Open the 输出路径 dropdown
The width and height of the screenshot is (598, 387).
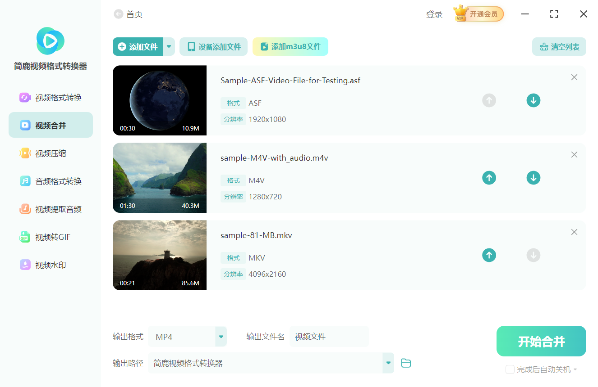tap(387, 363)
